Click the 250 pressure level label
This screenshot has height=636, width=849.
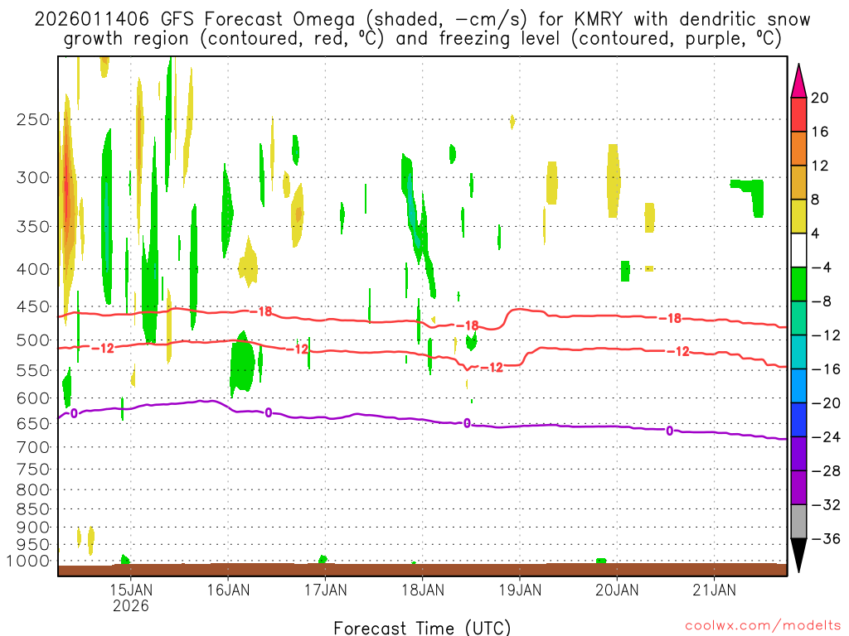[33, 119]
